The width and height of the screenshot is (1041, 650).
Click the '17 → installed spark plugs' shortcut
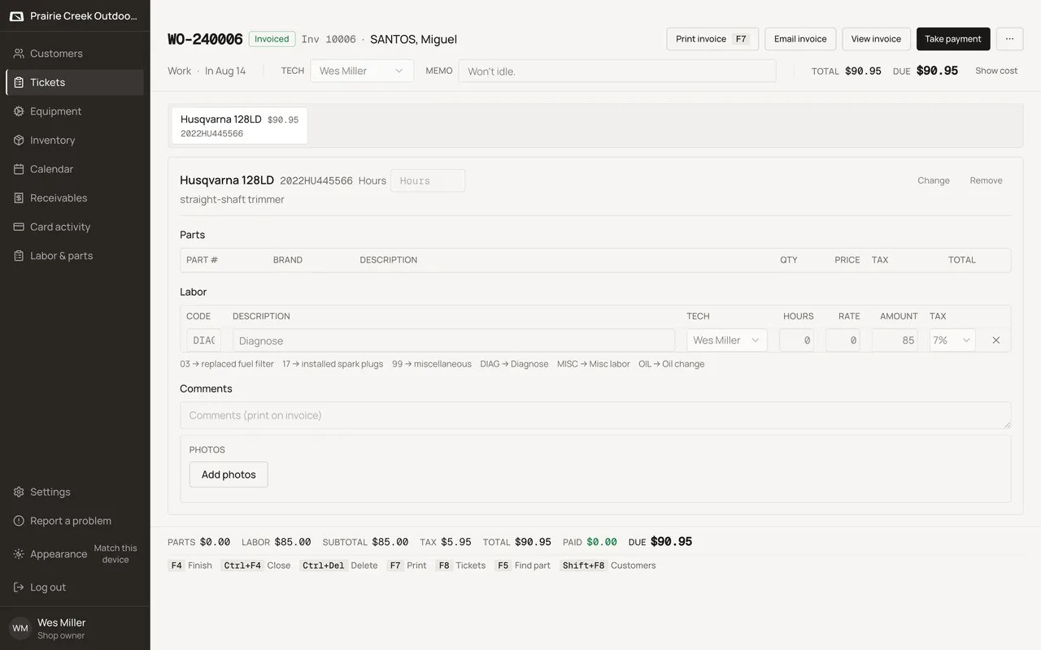pyautogui.click(x=333, y=364)
